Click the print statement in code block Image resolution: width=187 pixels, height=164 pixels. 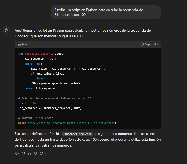pyautogui.click(x=67, y=123)
